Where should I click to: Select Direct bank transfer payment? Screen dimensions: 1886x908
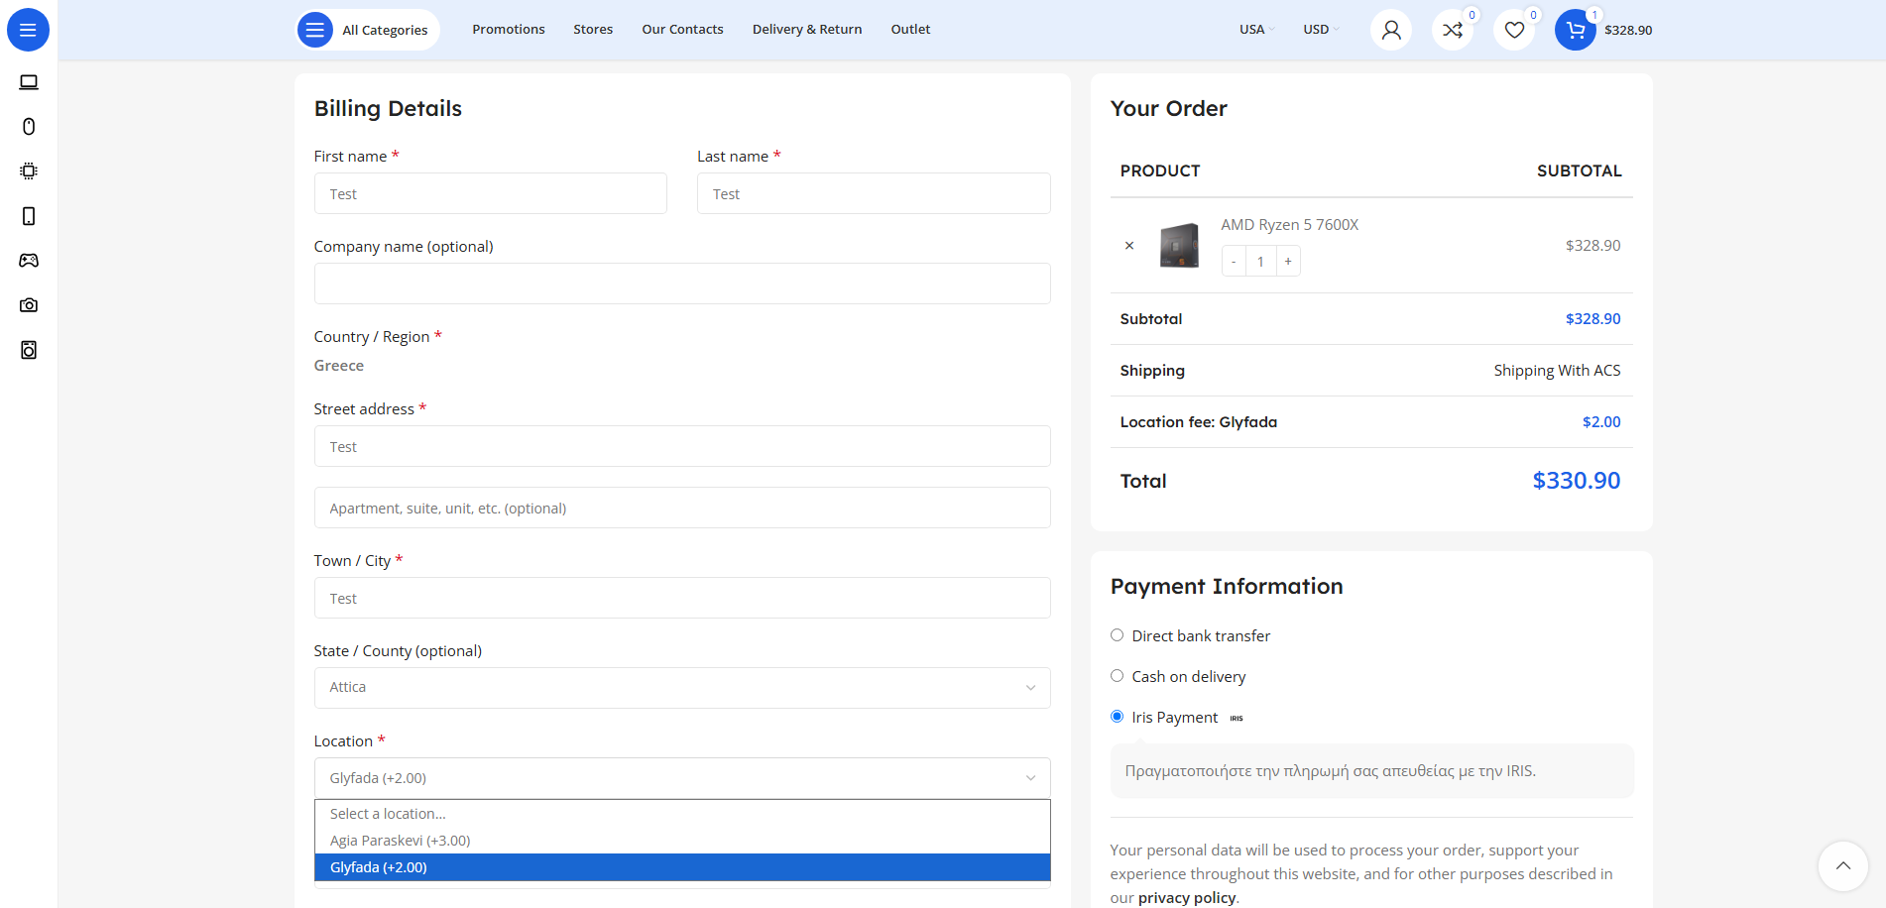coord(1118,635)
